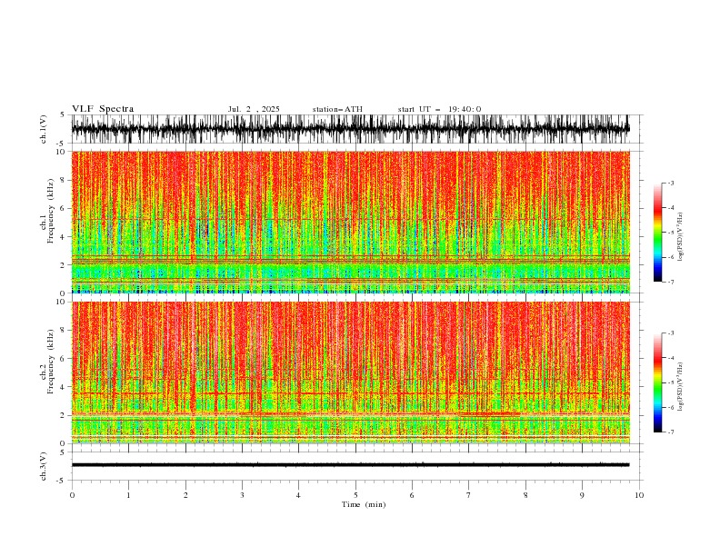Click the "-3" label on ch.1 color bar
This screenshot has height=556, width=720.
pyautogui.click(x=671, y=183)
